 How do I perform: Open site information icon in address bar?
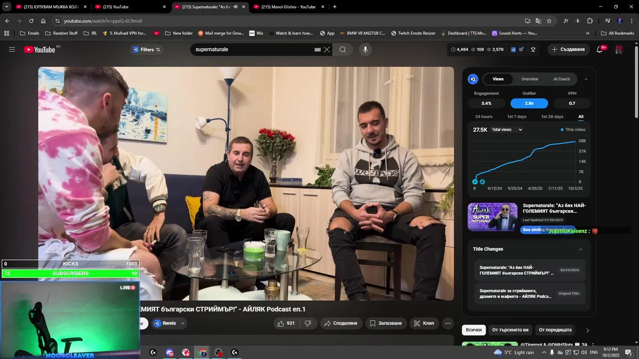[57, 21]
